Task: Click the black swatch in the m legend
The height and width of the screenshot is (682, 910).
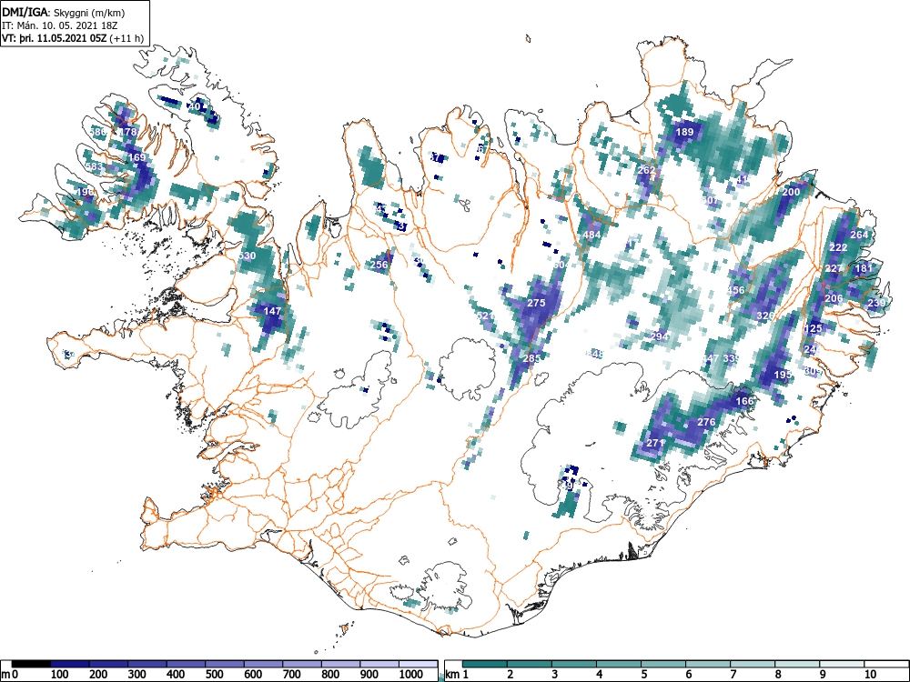Action: [31, 664]
